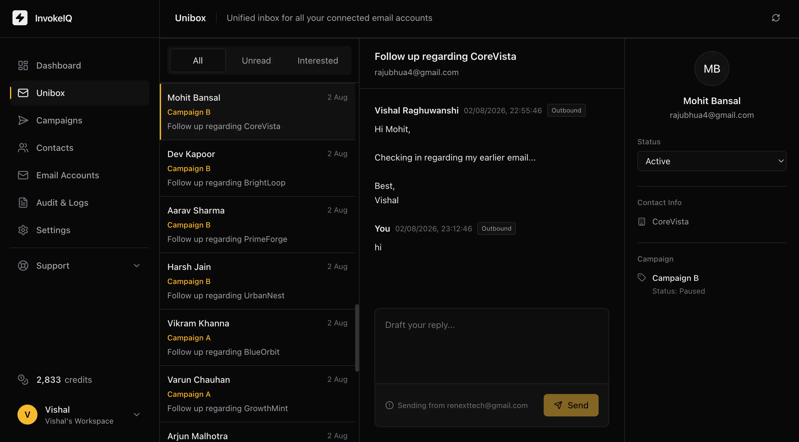Click the building icon next to CoreVista
This screenshot has height=442, width=799.
pos(642,222)
